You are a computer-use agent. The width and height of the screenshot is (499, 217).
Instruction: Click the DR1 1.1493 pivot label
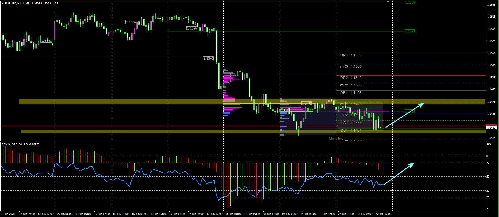click(351, 93)
